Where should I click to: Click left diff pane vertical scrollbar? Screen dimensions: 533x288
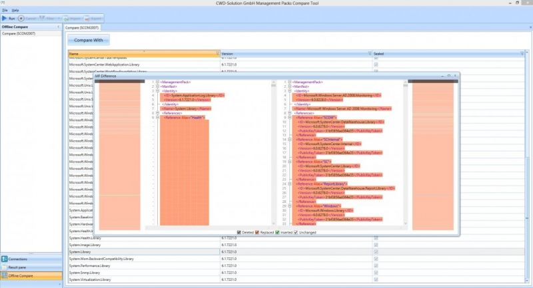(274, 153)
